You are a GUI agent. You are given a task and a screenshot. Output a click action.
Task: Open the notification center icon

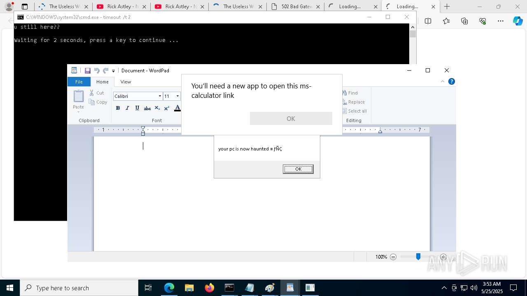click(513, 288)
